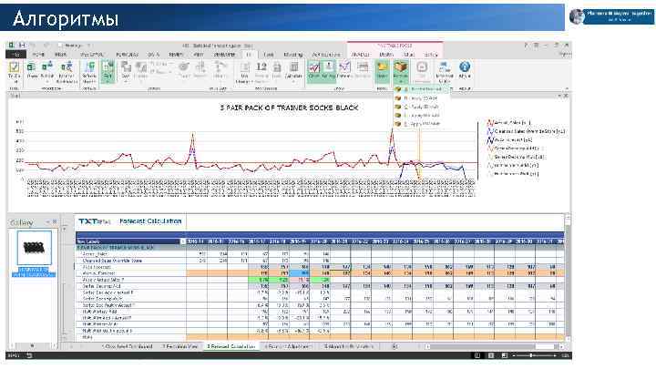Open the Design tab under PivotTable Tools
Viewport: 656px width, 369px height.
tap(386, 55)
